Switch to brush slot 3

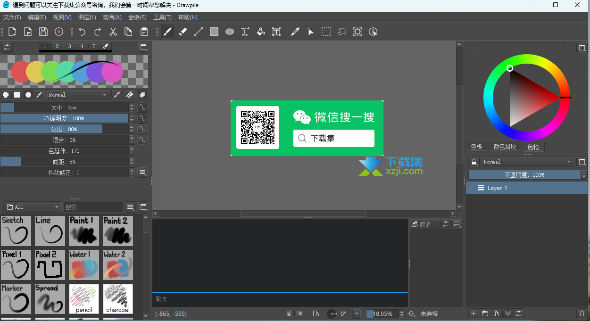69,46
